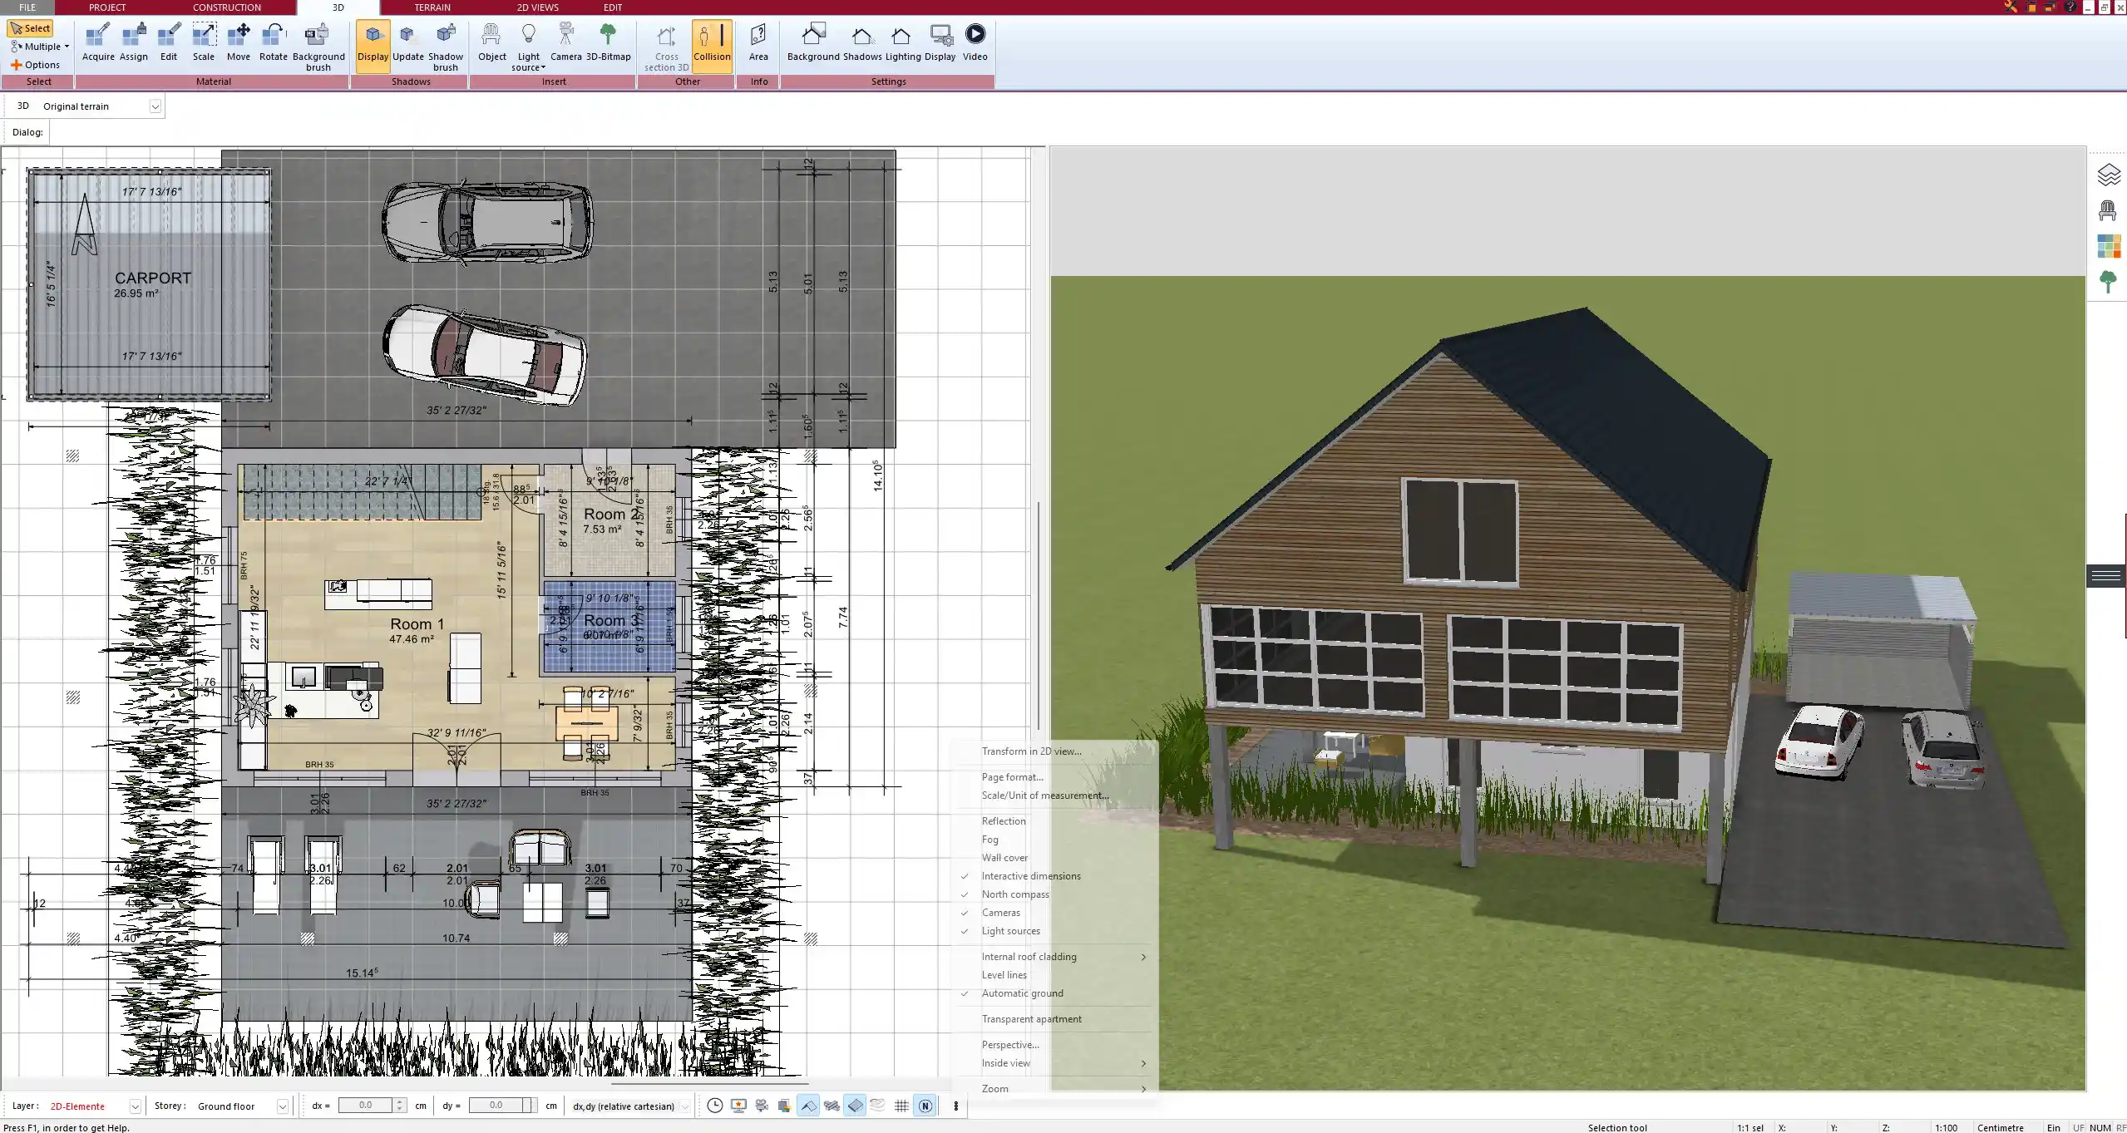Expand the Internal roof cladding submenu
Image resolution: width=2127 pixels, height=1133 pixels.
(1029, 956)
